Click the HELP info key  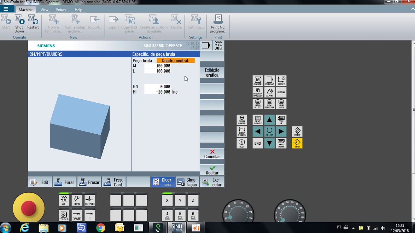(242, 143)
